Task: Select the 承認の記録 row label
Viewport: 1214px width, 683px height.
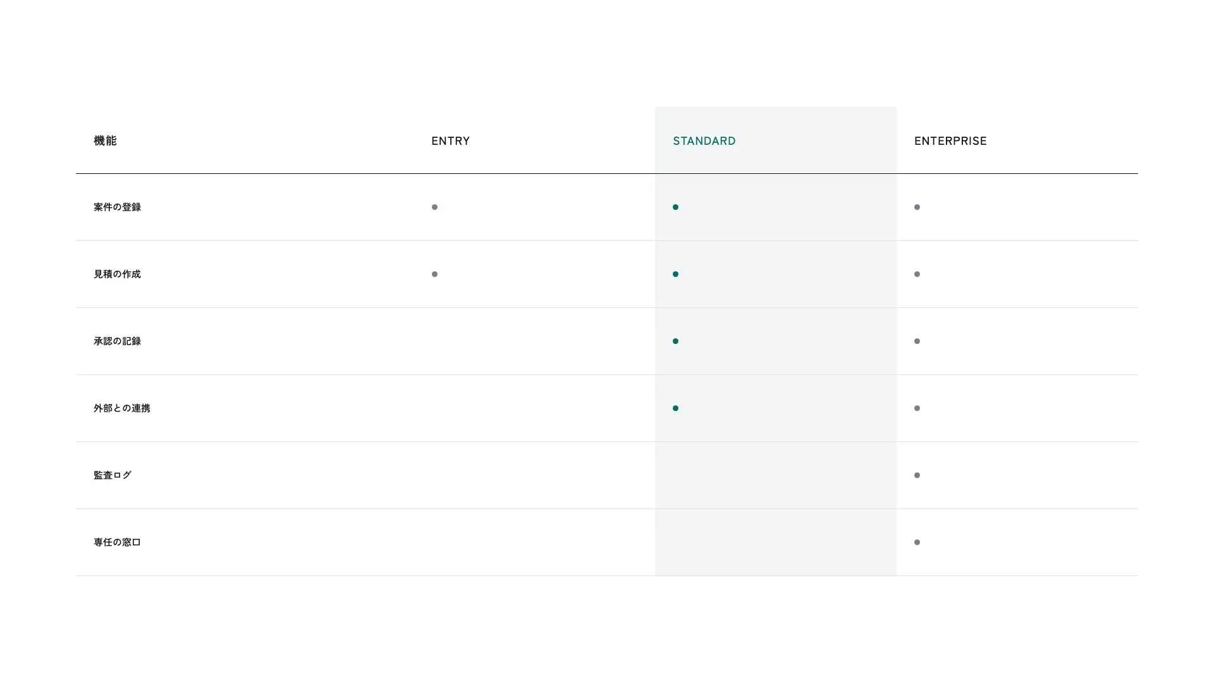Action: (117, 341)
